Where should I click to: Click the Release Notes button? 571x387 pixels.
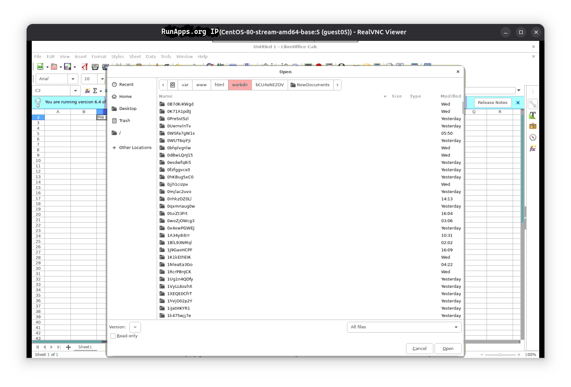[x=492, y=103]
